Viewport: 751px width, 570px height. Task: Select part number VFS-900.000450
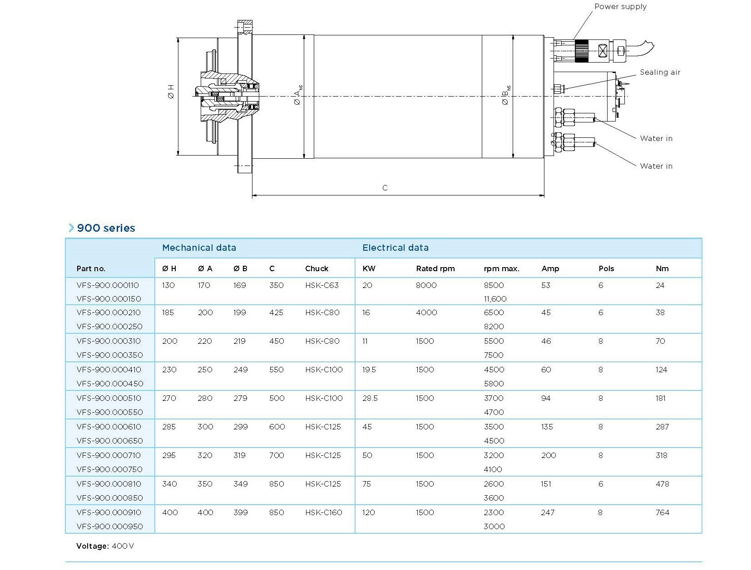110,384
